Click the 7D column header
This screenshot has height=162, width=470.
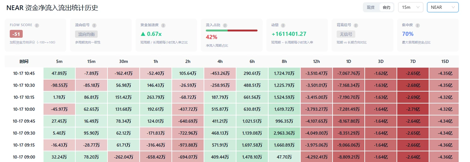(413, 61)
